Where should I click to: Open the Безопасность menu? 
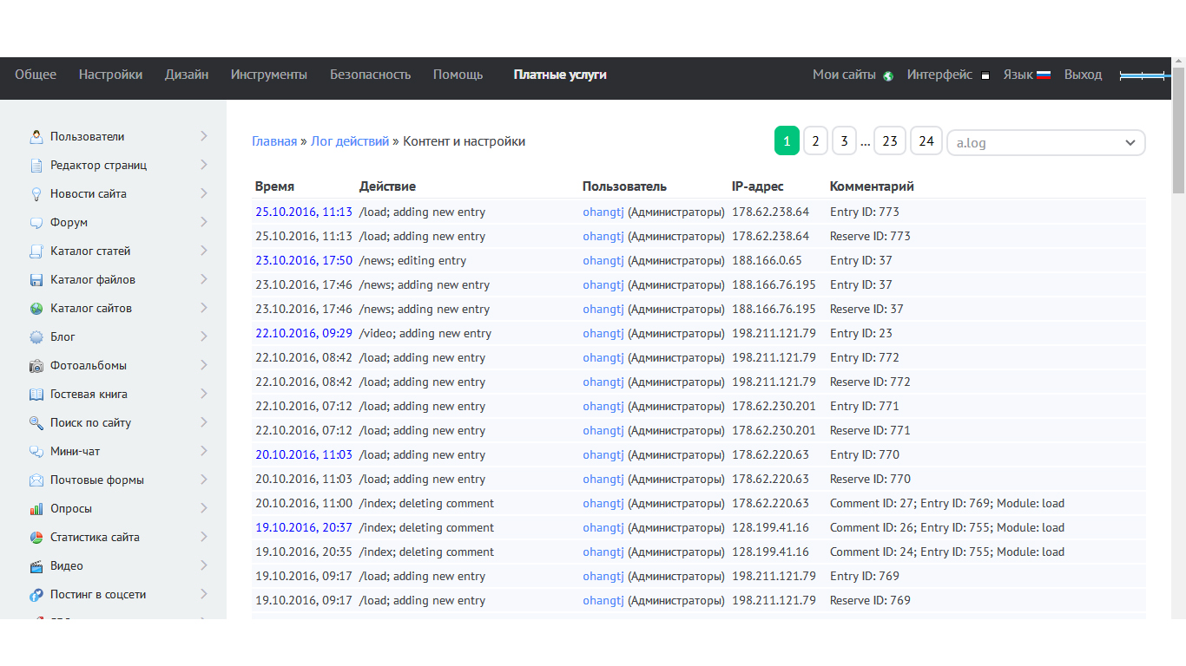[x=370, y=75]
